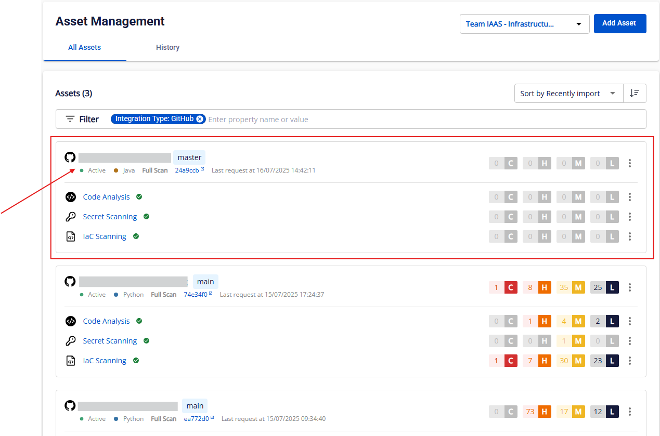This screenshot has height=436, width=660.
Task: Open kebab menu for master branch asset
Action: 630,163
